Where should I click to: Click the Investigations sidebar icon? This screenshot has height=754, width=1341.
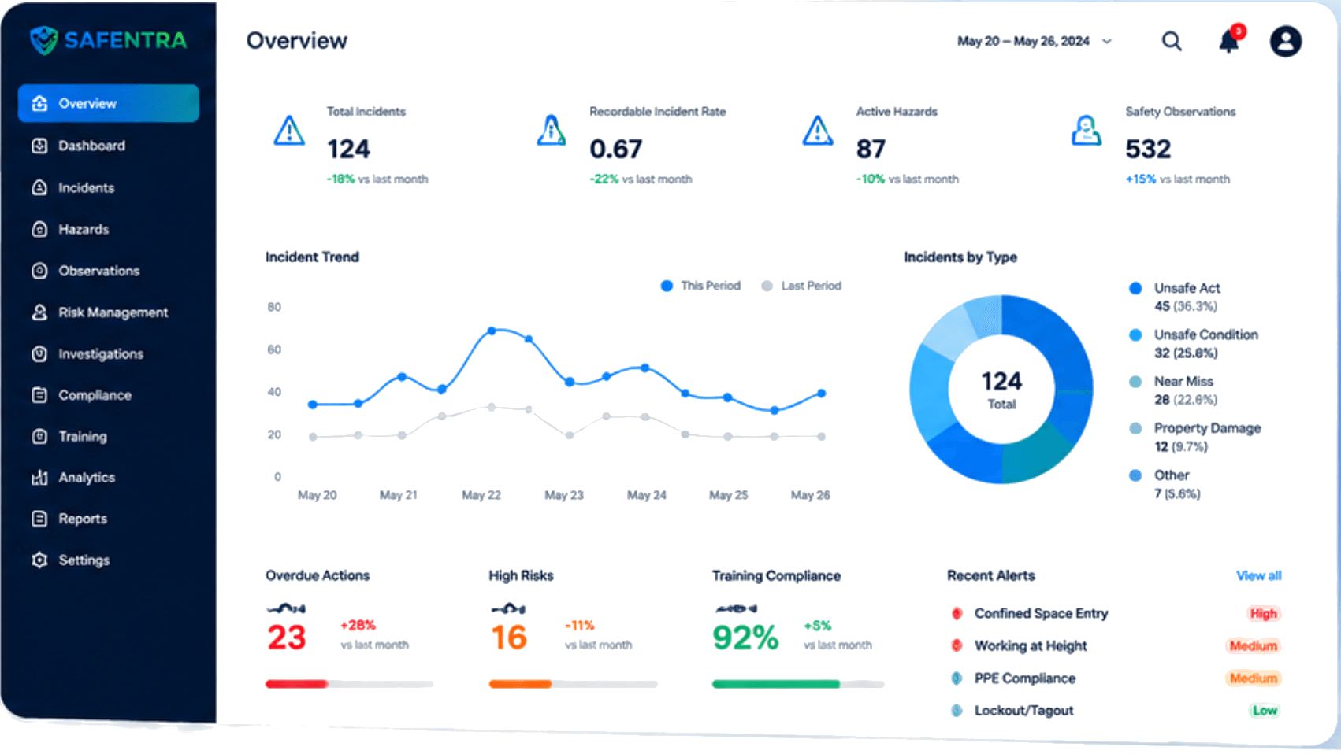39,354
